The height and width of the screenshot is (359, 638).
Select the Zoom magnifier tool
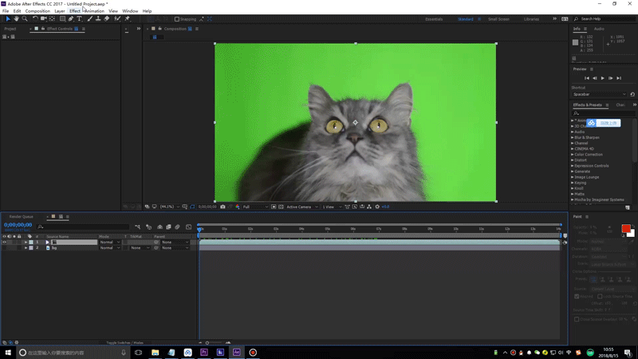[x=25, y=19]
